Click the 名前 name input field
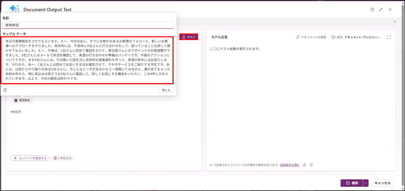This screenshot has width=405, height=191. (x=88, y=25)
